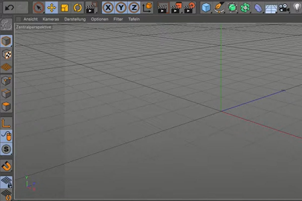This screenshot has height=201, width=302.
Task: Add a Cube primitive object
Action: pos(206,8)
